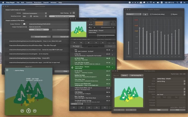Jump to previous track in Pine Player transport
This screenshot has height=117, width=188.
(74, 42)
